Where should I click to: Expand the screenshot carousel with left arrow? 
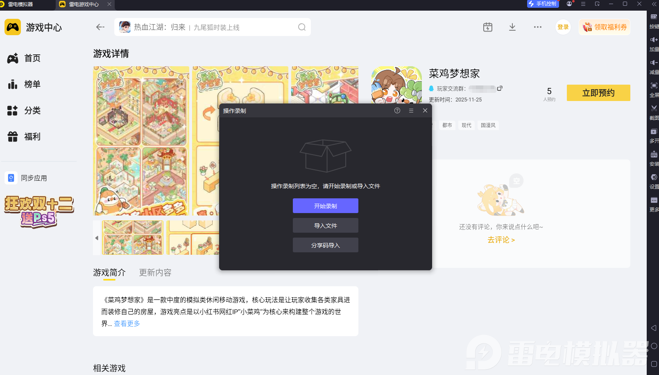tap(97, 238)
